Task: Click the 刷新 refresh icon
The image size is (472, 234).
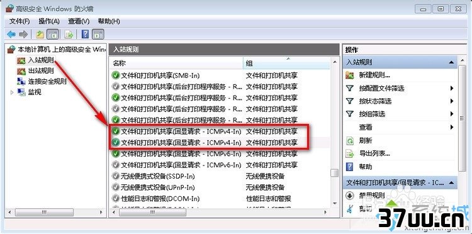Action: 349,140
